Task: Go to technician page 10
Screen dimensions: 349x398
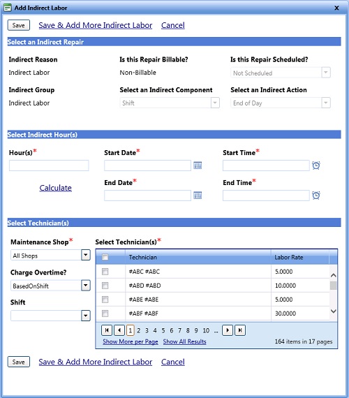Action: pos(206,330)
